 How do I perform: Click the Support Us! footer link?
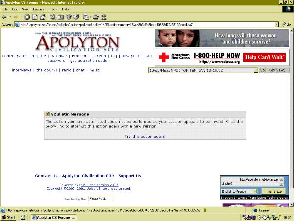coord(130,176)
